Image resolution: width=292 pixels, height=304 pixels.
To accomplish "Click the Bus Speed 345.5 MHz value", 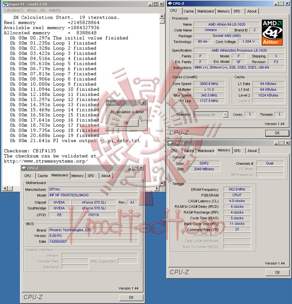I will (209, 95).
